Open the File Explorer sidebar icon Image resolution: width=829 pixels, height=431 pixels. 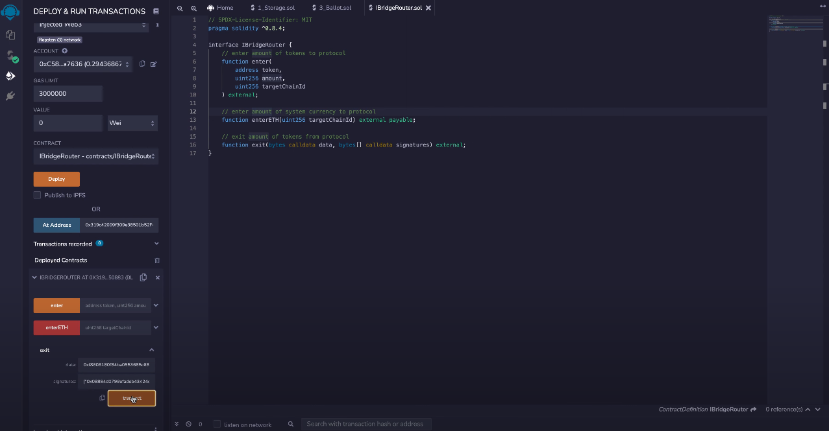10,34
